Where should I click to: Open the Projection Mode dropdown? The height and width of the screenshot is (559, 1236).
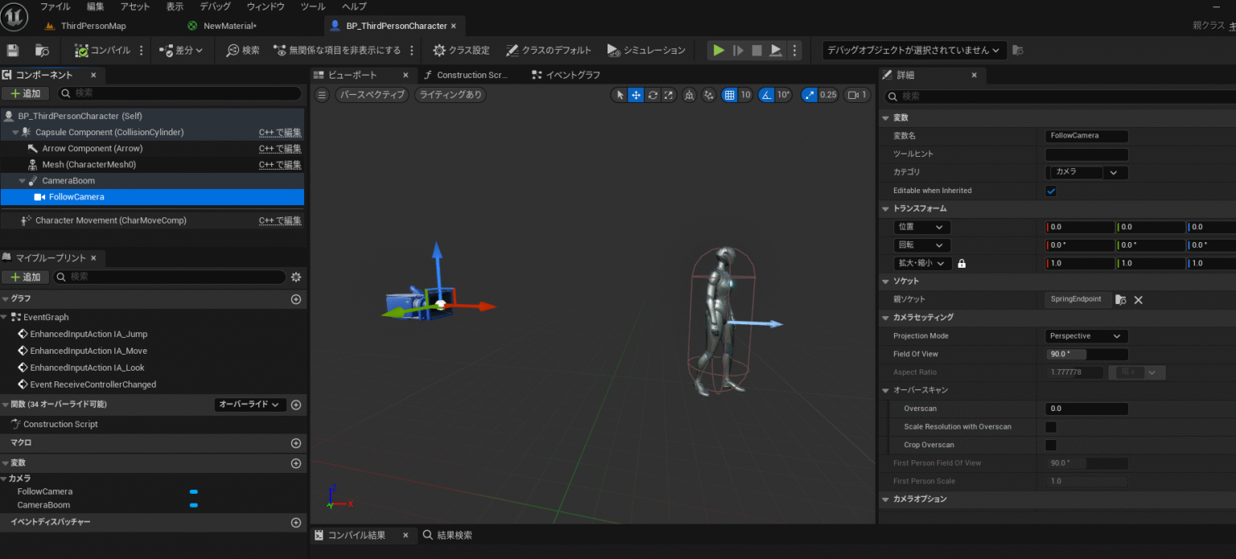coord(1086,335)
